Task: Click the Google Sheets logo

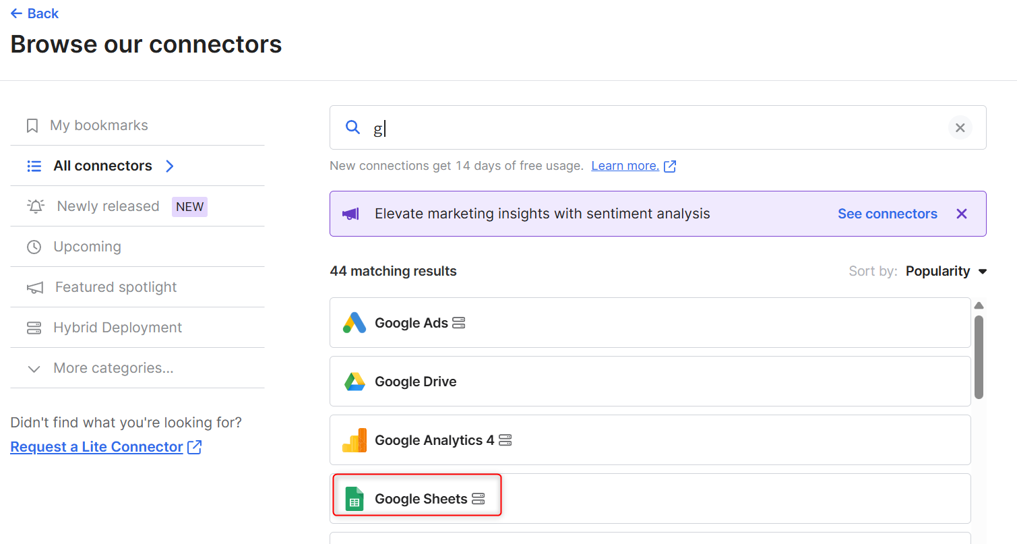Action: [355, 499]
